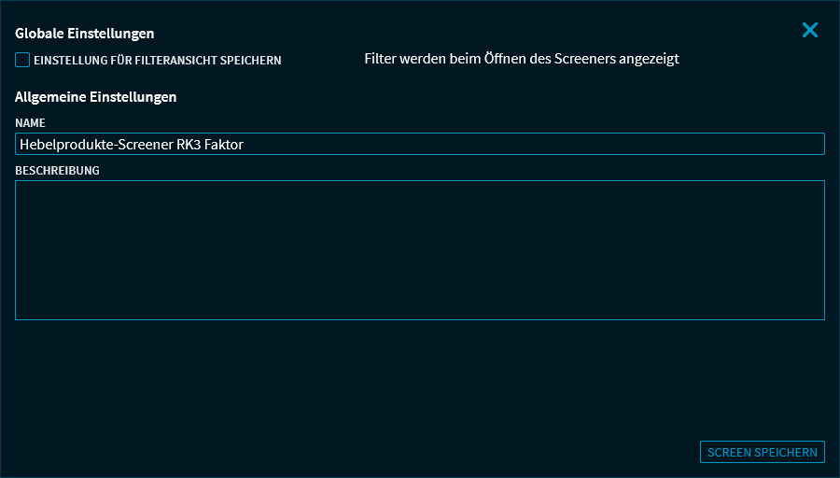The width and height of the screenshot is (840, 478).
Task: Place cursor on 'Faktor' in the name field
Action: click(x=224, y=145)
